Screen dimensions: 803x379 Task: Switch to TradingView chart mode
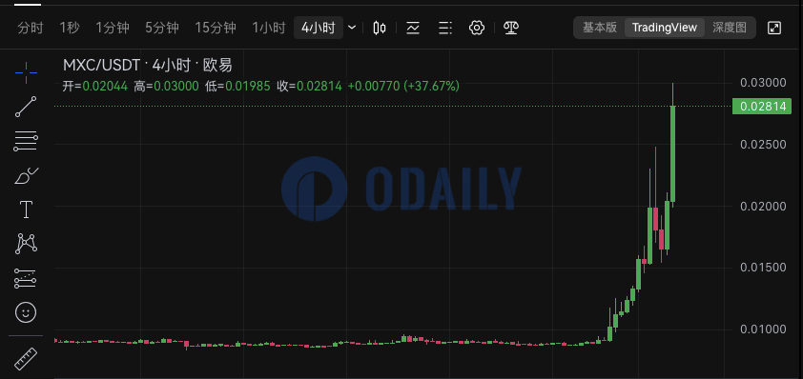tap(664, 28)
